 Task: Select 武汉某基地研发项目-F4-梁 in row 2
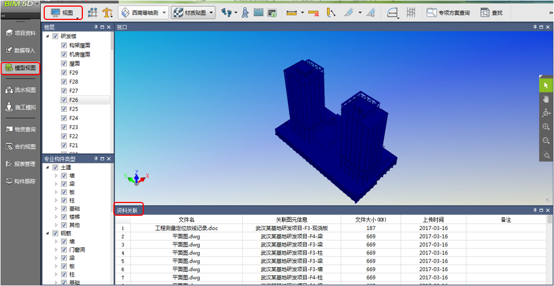(x=292, y=236)
